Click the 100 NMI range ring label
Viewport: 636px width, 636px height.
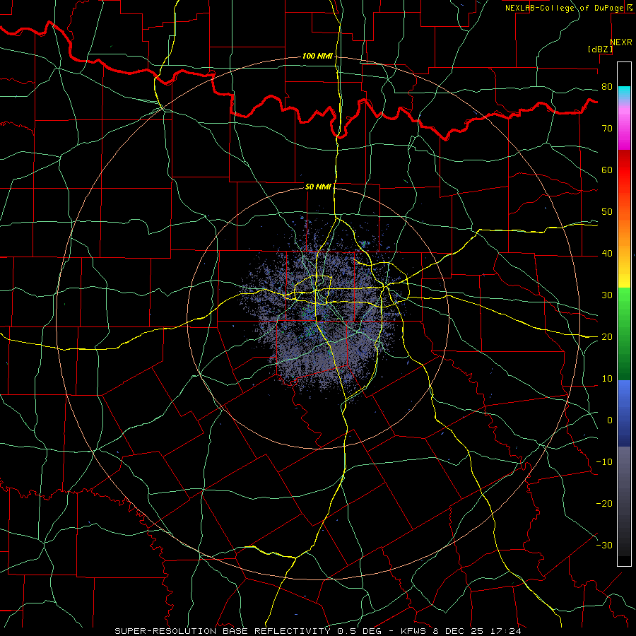pos(317,56)
